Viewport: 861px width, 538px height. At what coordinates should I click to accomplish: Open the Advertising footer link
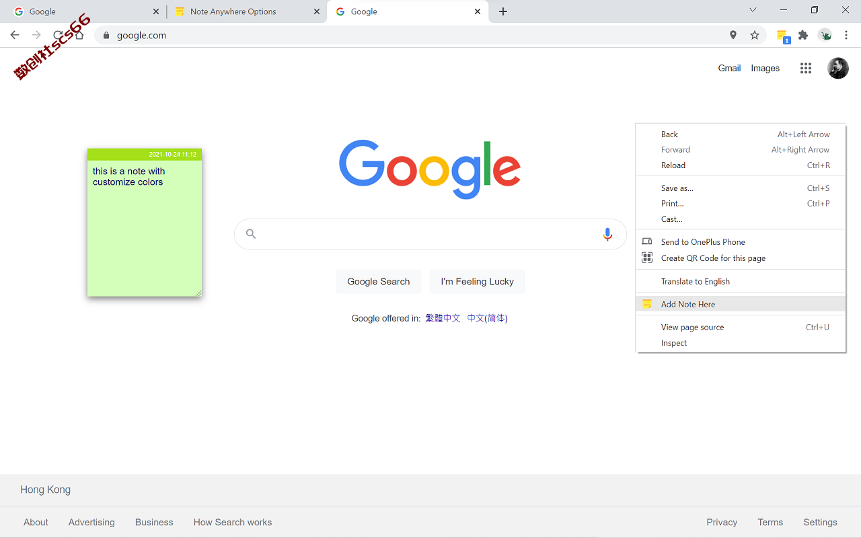(x=91, y=523)
